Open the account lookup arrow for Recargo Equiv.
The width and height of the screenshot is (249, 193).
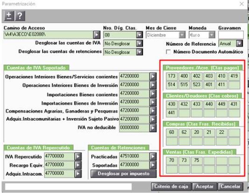pyautogui.click(x=78, y=165)
